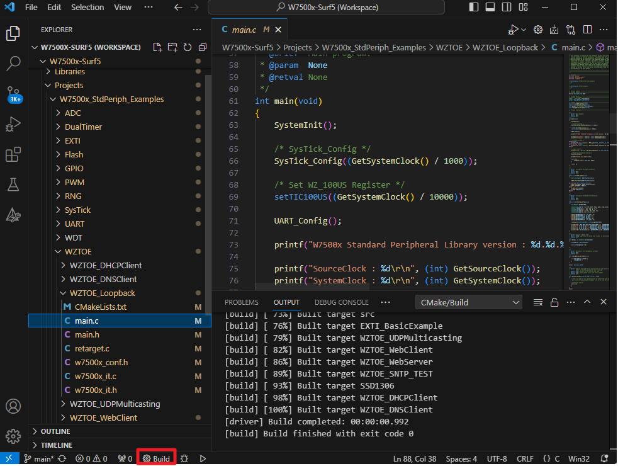
Task: Open the Selection menu
Action: pos(87,7)
